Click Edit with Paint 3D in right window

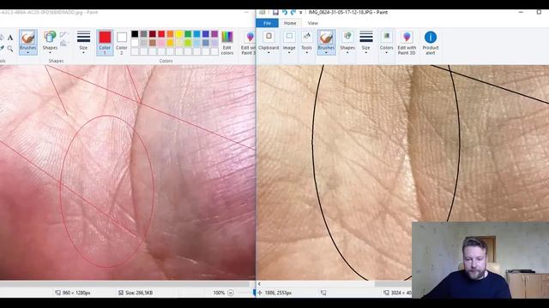[x=407, y=43]
